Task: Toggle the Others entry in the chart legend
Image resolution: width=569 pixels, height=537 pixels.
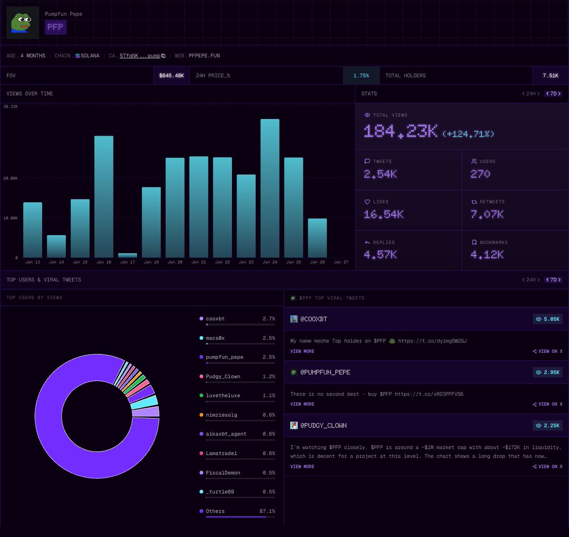Action: (x=215, y=511)
